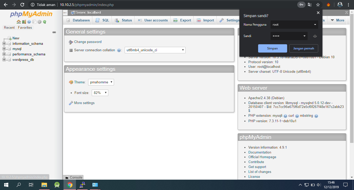
Task: Open the List of changes link
Action: 260,172
